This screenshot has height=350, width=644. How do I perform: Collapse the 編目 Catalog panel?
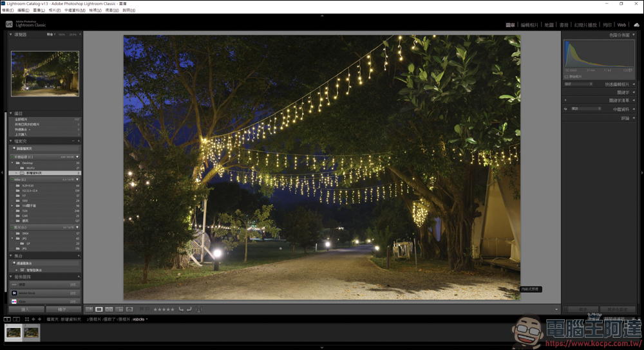coord(11,113)
